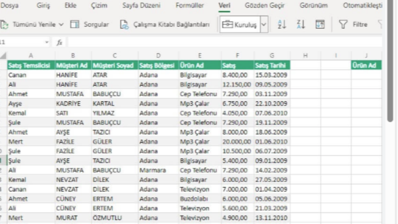398x224 pixels.
Task: Click the Ürün Ad header in column J
Action: click(366, 65)
